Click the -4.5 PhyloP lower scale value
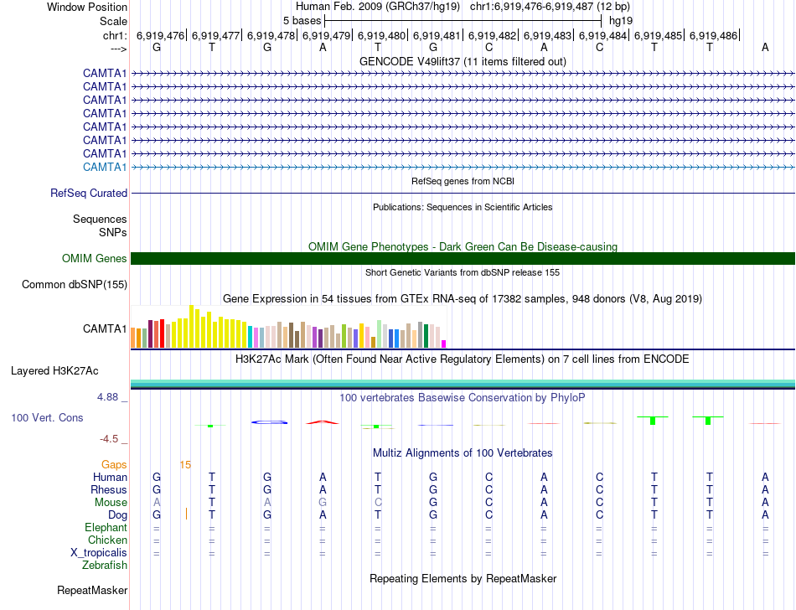The height and width of the screenshot is (610, 796). [x=109, y=439]
